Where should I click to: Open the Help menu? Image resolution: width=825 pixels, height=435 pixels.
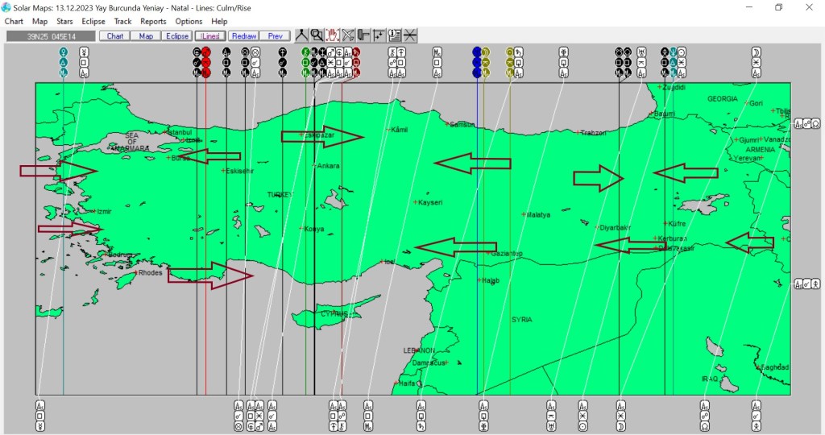pyautogui.click(x=219, y=21)
